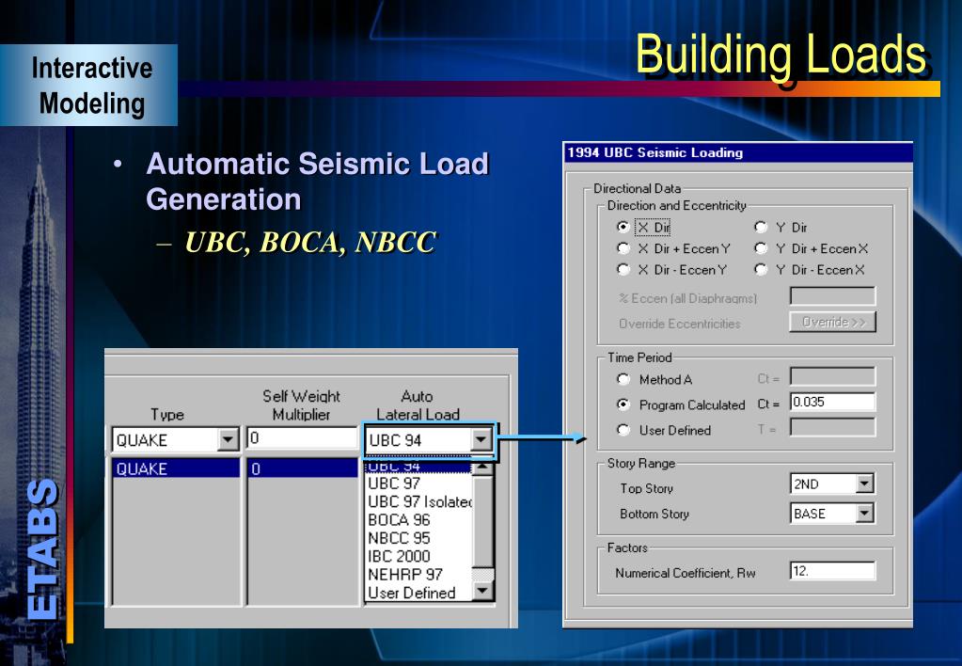962x666 pixels.
Task: Select NBCC 95 from the lateral load list
Action: coord(399,538)
